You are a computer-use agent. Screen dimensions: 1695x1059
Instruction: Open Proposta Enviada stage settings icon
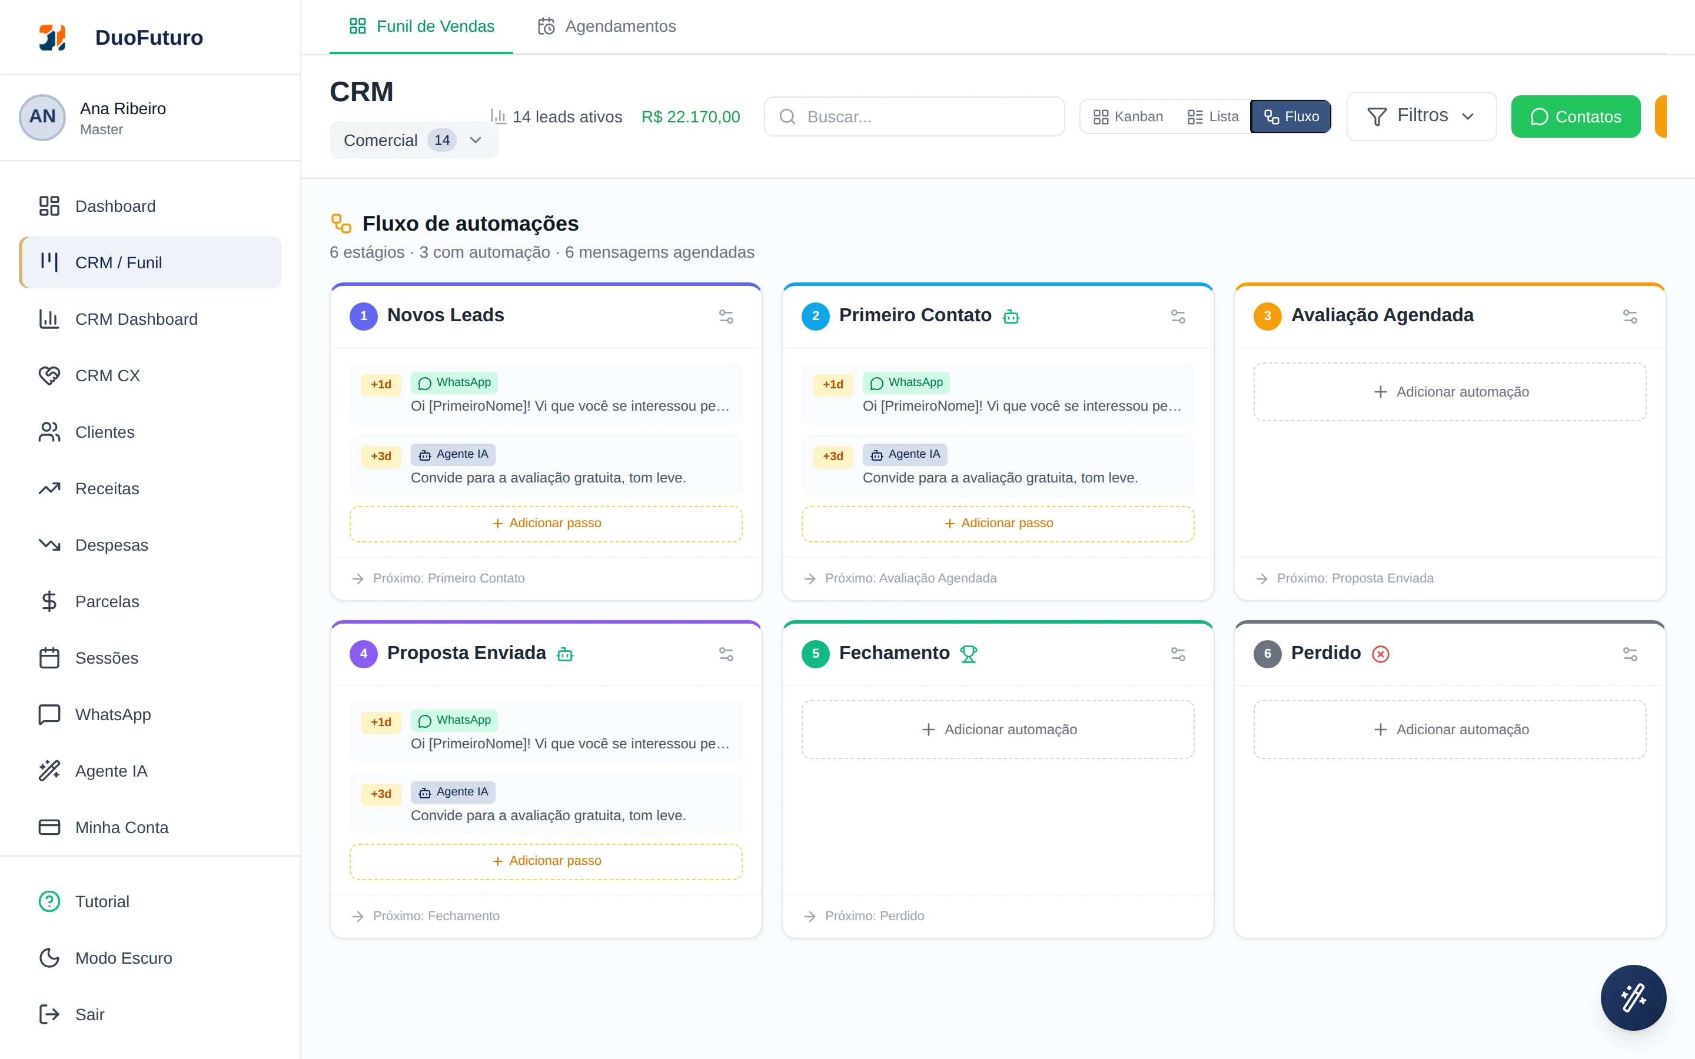click(726, 654)
